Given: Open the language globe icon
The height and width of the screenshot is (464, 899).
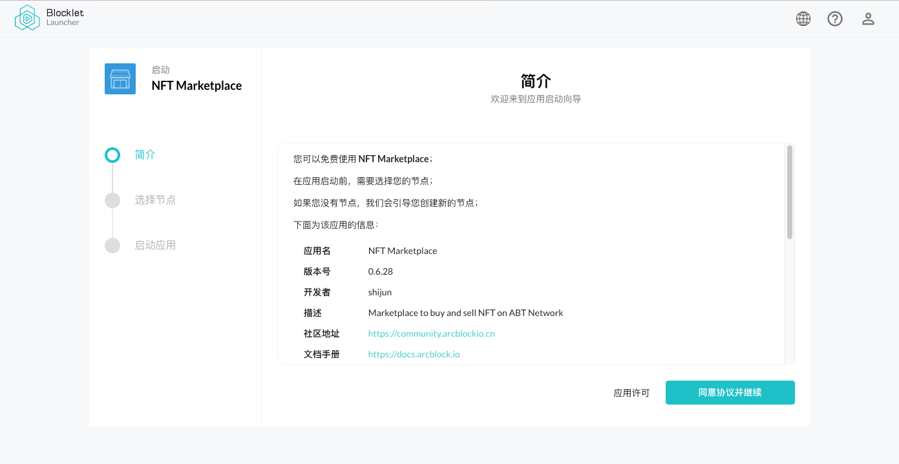Looking at the screenshot, I should [x=803, y=19].
